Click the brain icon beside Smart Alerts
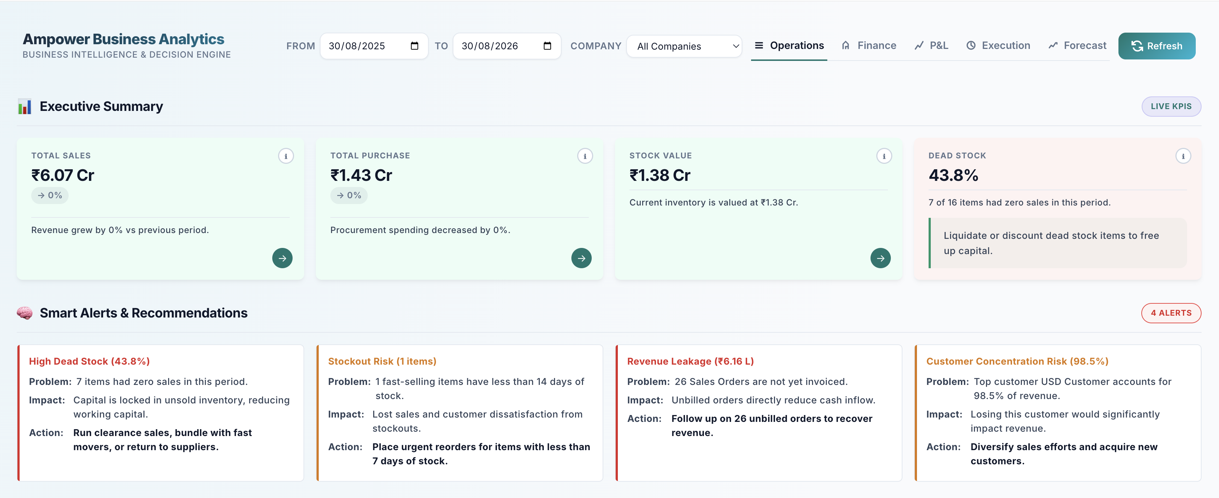 (25, 313)
